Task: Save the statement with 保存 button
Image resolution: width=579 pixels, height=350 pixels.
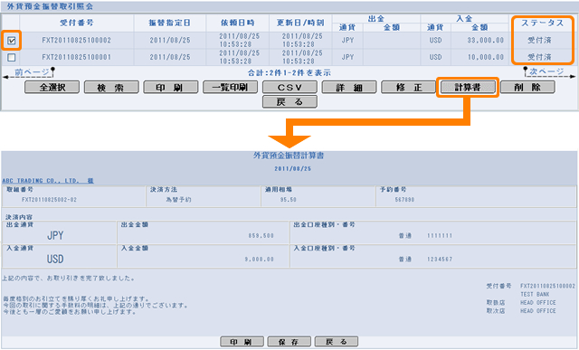Action: coord(289,342)
